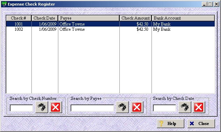
Task: Click My Bank in check 1002 row
Action: tap(162, 29)
